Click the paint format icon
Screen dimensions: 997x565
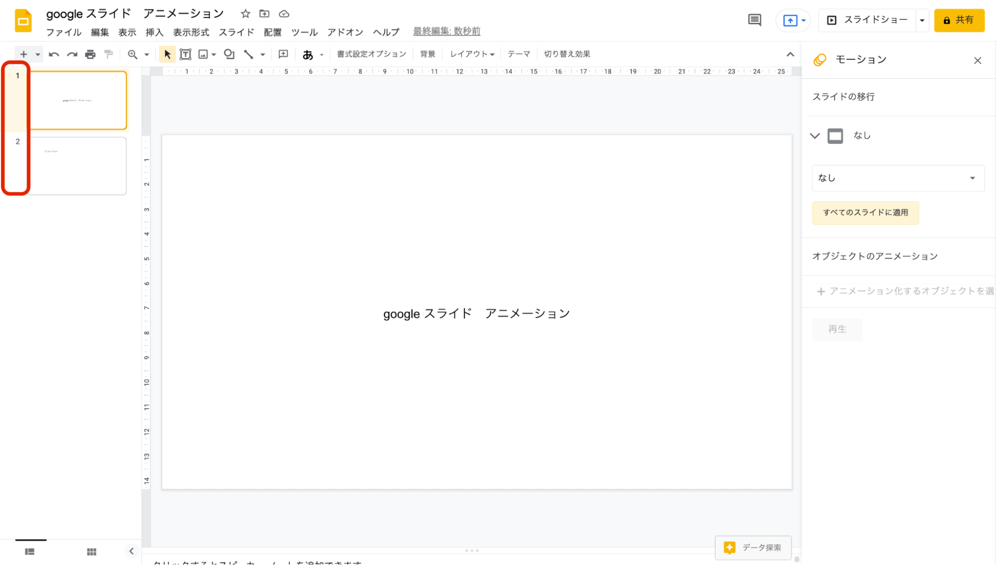tap(108, 54)
